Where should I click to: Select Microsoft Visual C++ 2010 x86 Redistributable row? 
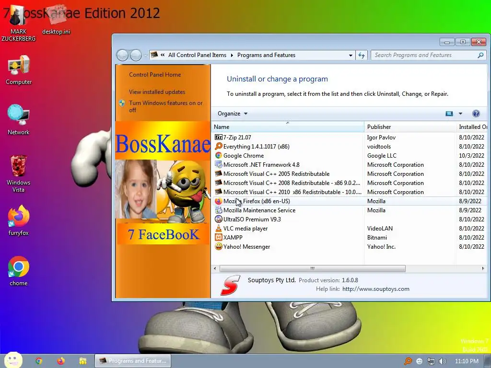[x=350, y=192]
